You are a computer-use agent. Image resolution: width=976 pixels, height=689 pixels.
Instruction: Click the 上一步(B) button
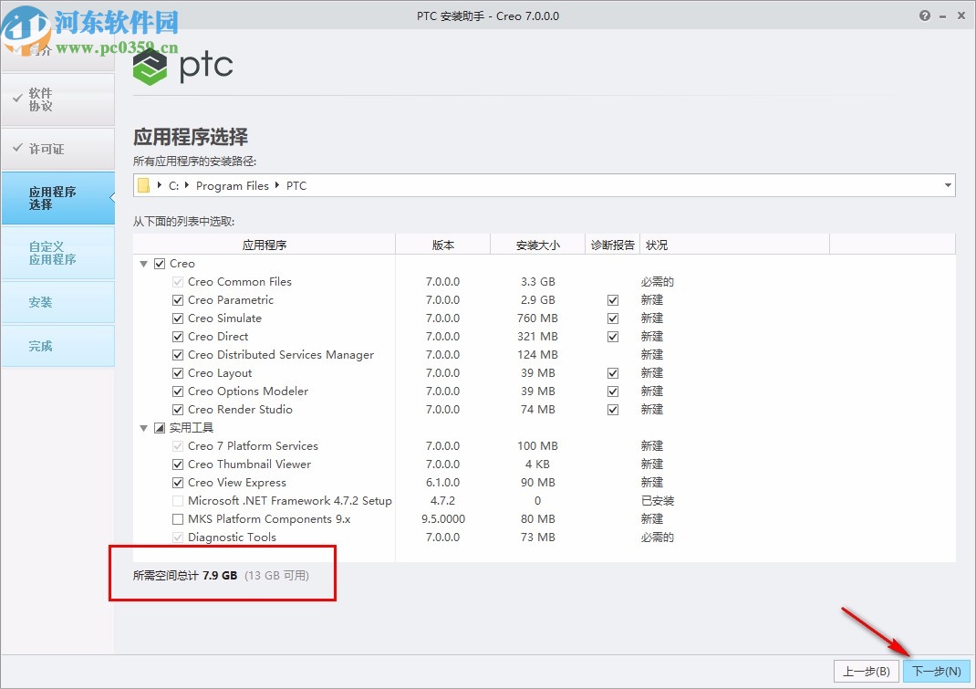[x=866, y=670]
